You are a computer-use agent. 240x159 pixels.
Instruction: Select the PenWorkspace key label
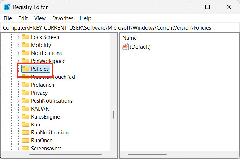[x=48, y=61]
